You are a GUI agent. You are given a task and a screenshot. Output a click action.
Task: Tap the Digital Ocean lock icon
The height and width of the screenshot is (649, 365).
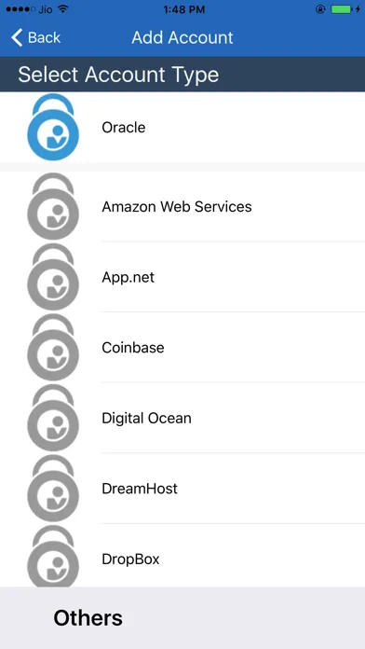tap(53, 418)
